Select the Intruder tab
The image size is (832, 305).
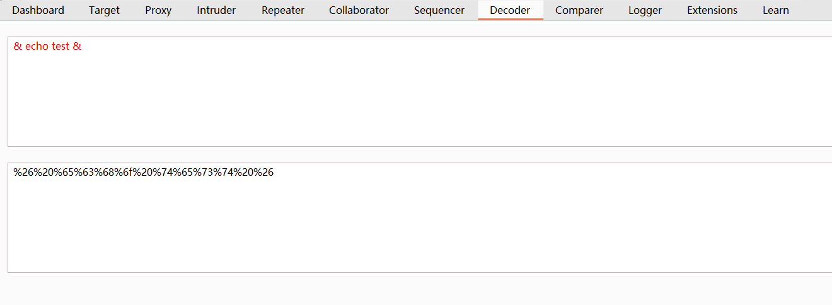pyautogui.click(x=216, y=10)
